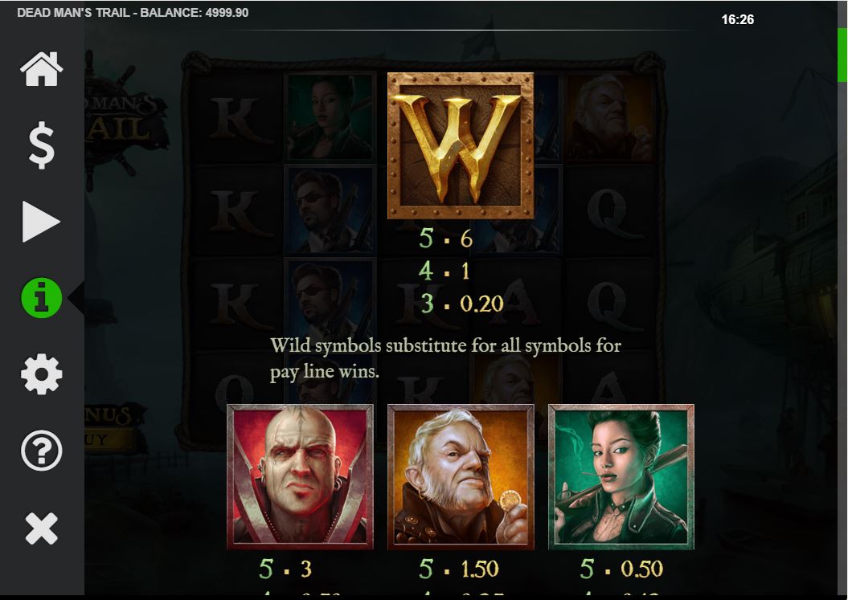Click the 5 · 3 pirate payout value
The height and width of the screenshot is (600, 848).
pyautogui.click(x=285, y=569)
